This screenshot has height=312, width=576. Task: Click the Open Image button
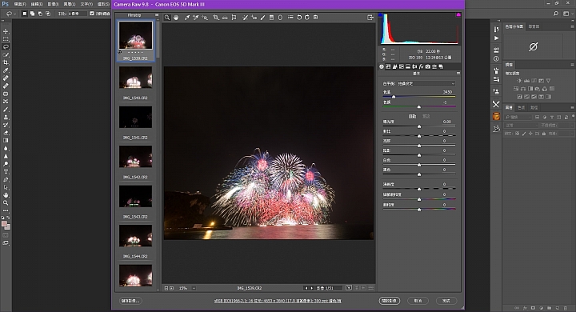[x=390, y=301]
